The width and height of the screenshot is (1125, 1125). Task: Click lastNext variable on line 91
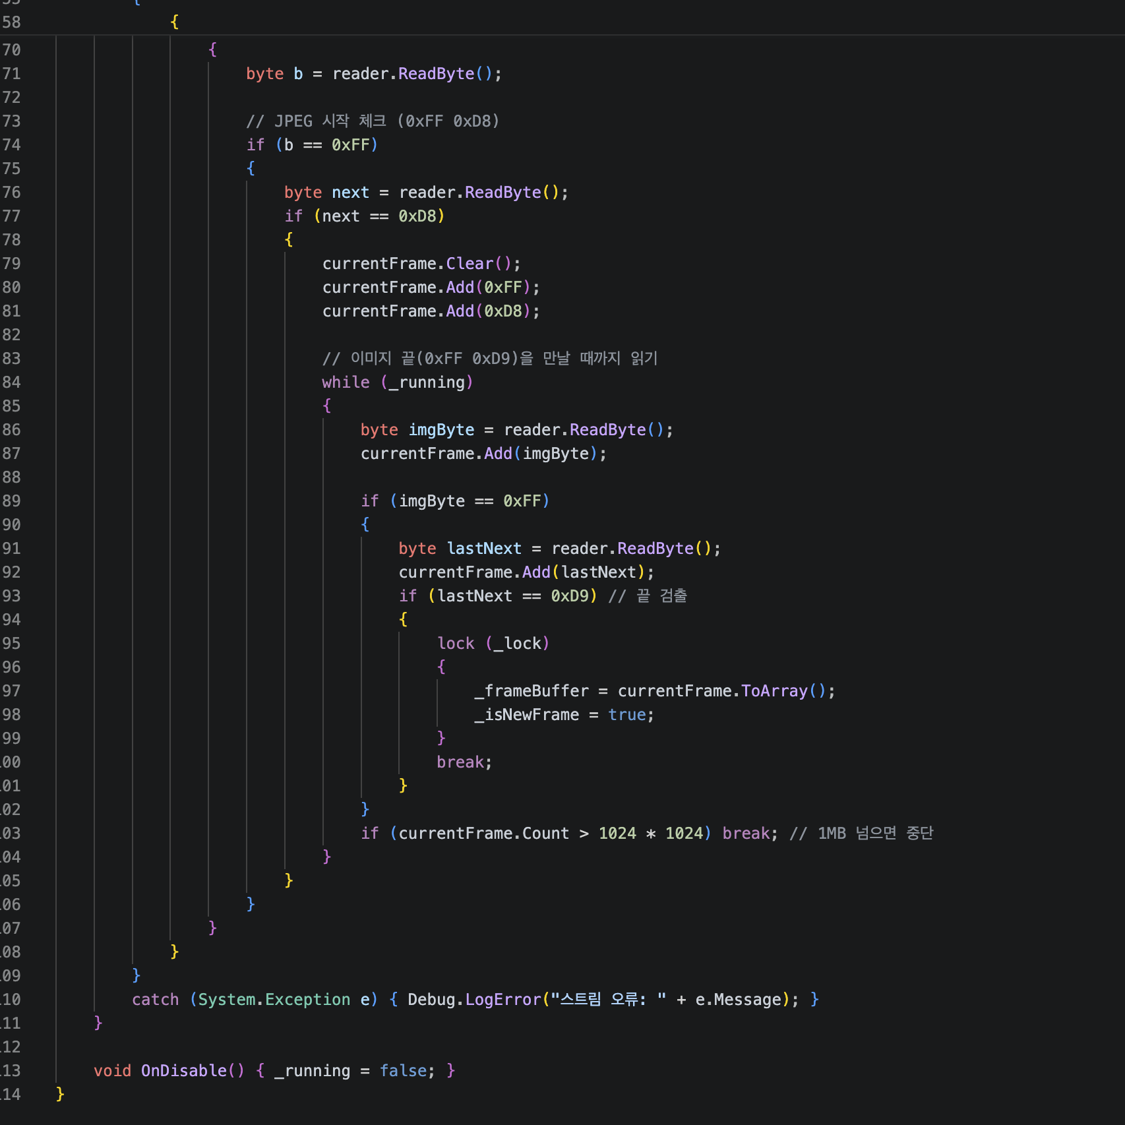click(484, 549)
